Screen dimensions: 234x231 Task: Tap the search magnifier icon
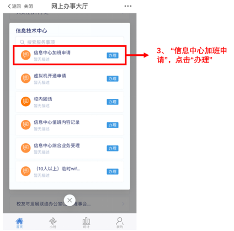point(22,42)
